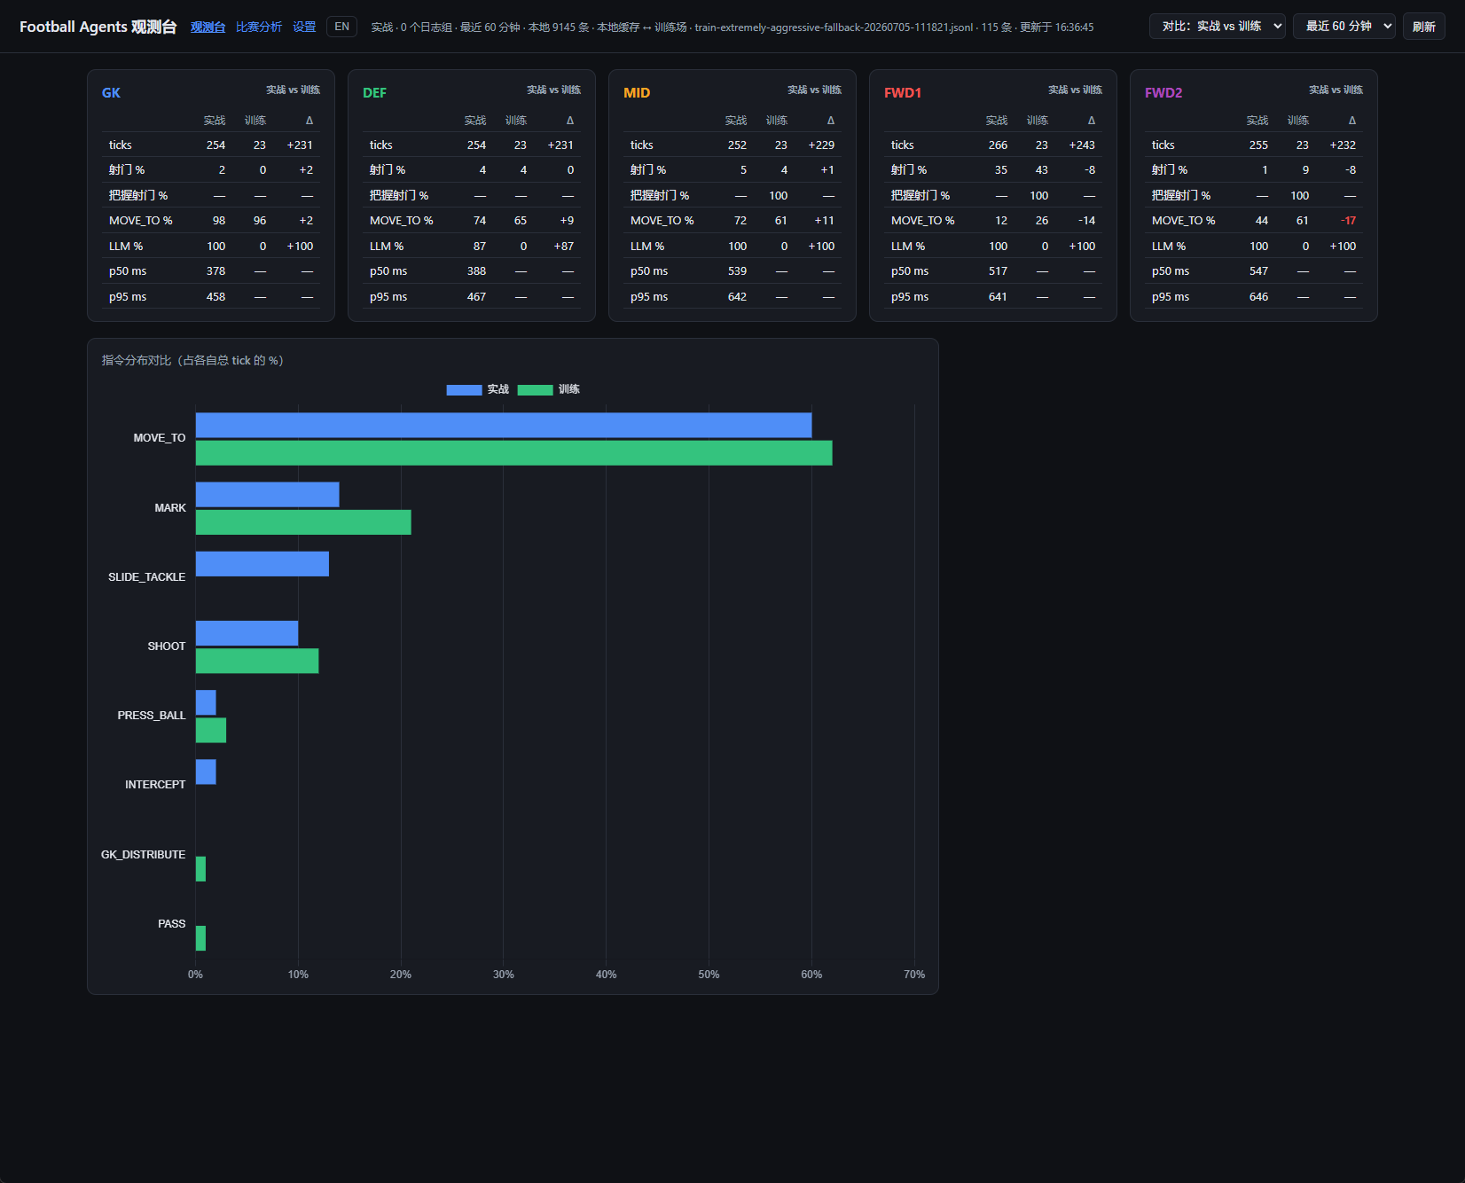Viewport: 1465px width, 1183px height.
Task: Click the GK_DISTRIBUTE axis label
Action: coord(144,855)
